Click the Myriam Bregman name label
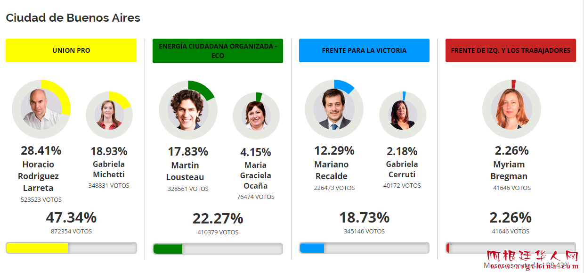This screenshot has width=584, height=273. 509,170
